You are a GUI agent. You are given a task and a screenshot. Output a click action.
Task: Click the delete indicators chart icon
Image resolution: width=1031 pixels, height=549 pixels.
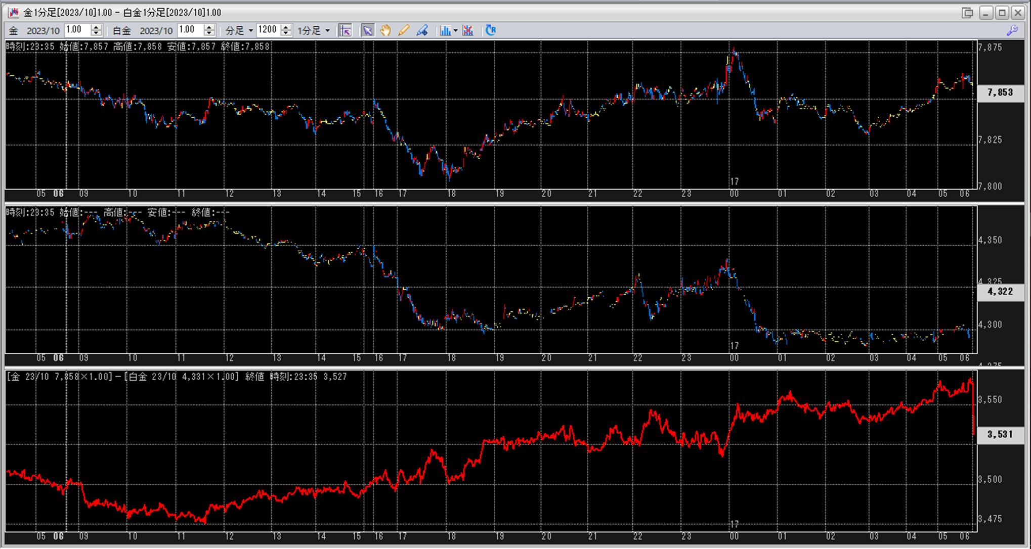(x=468, y=31)
